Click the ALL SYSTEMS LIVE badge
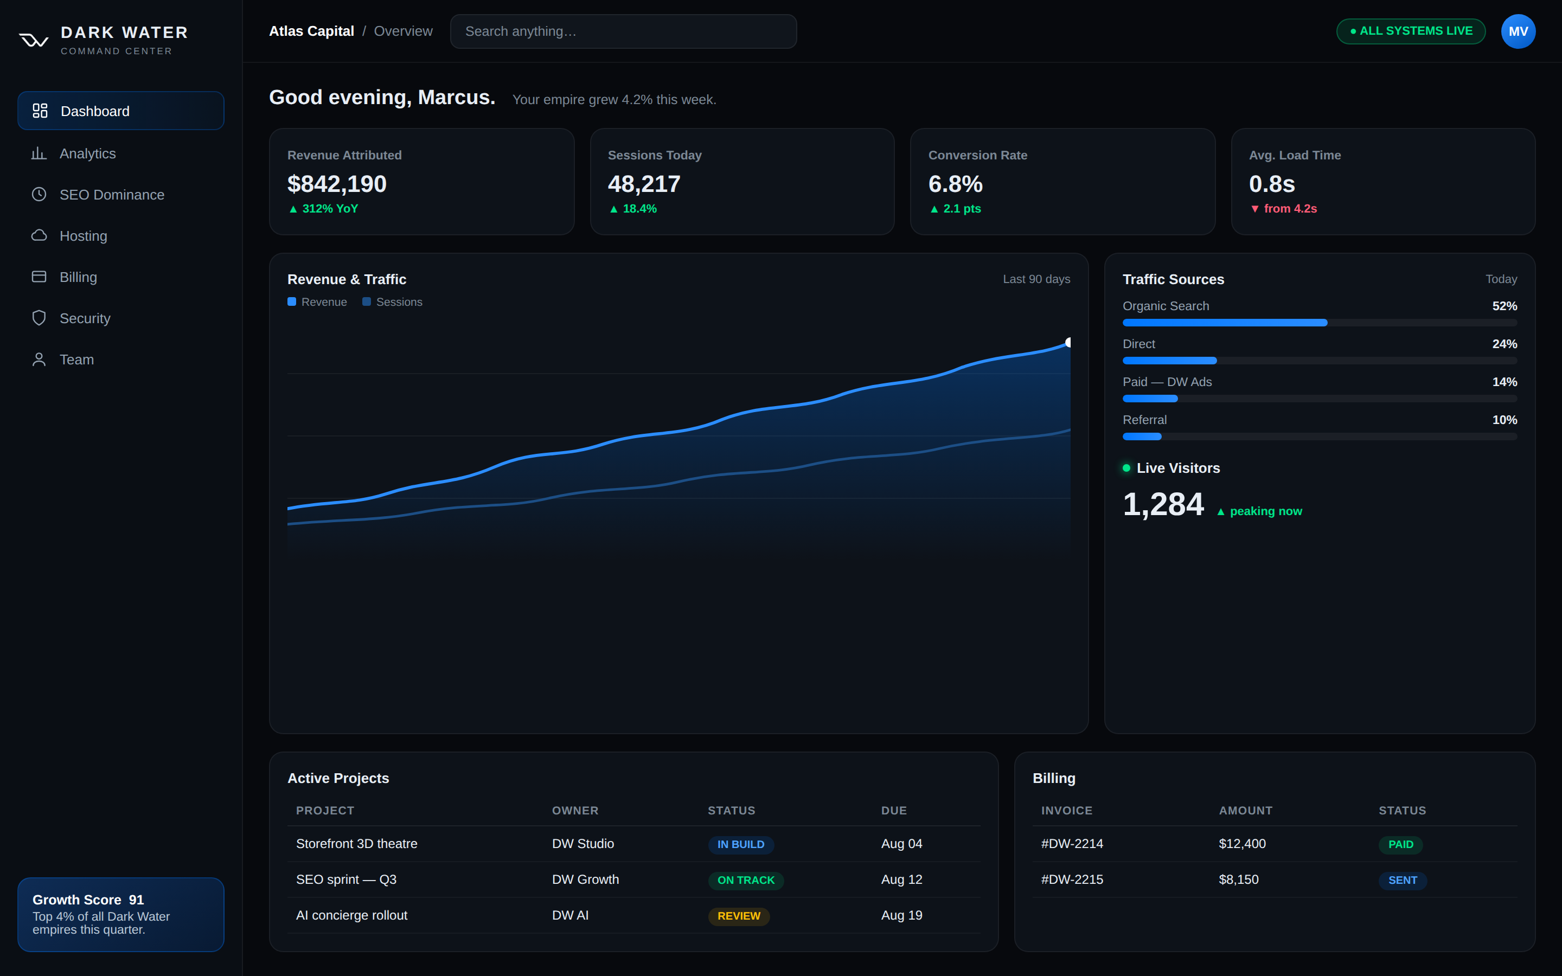 (1411, 31)
